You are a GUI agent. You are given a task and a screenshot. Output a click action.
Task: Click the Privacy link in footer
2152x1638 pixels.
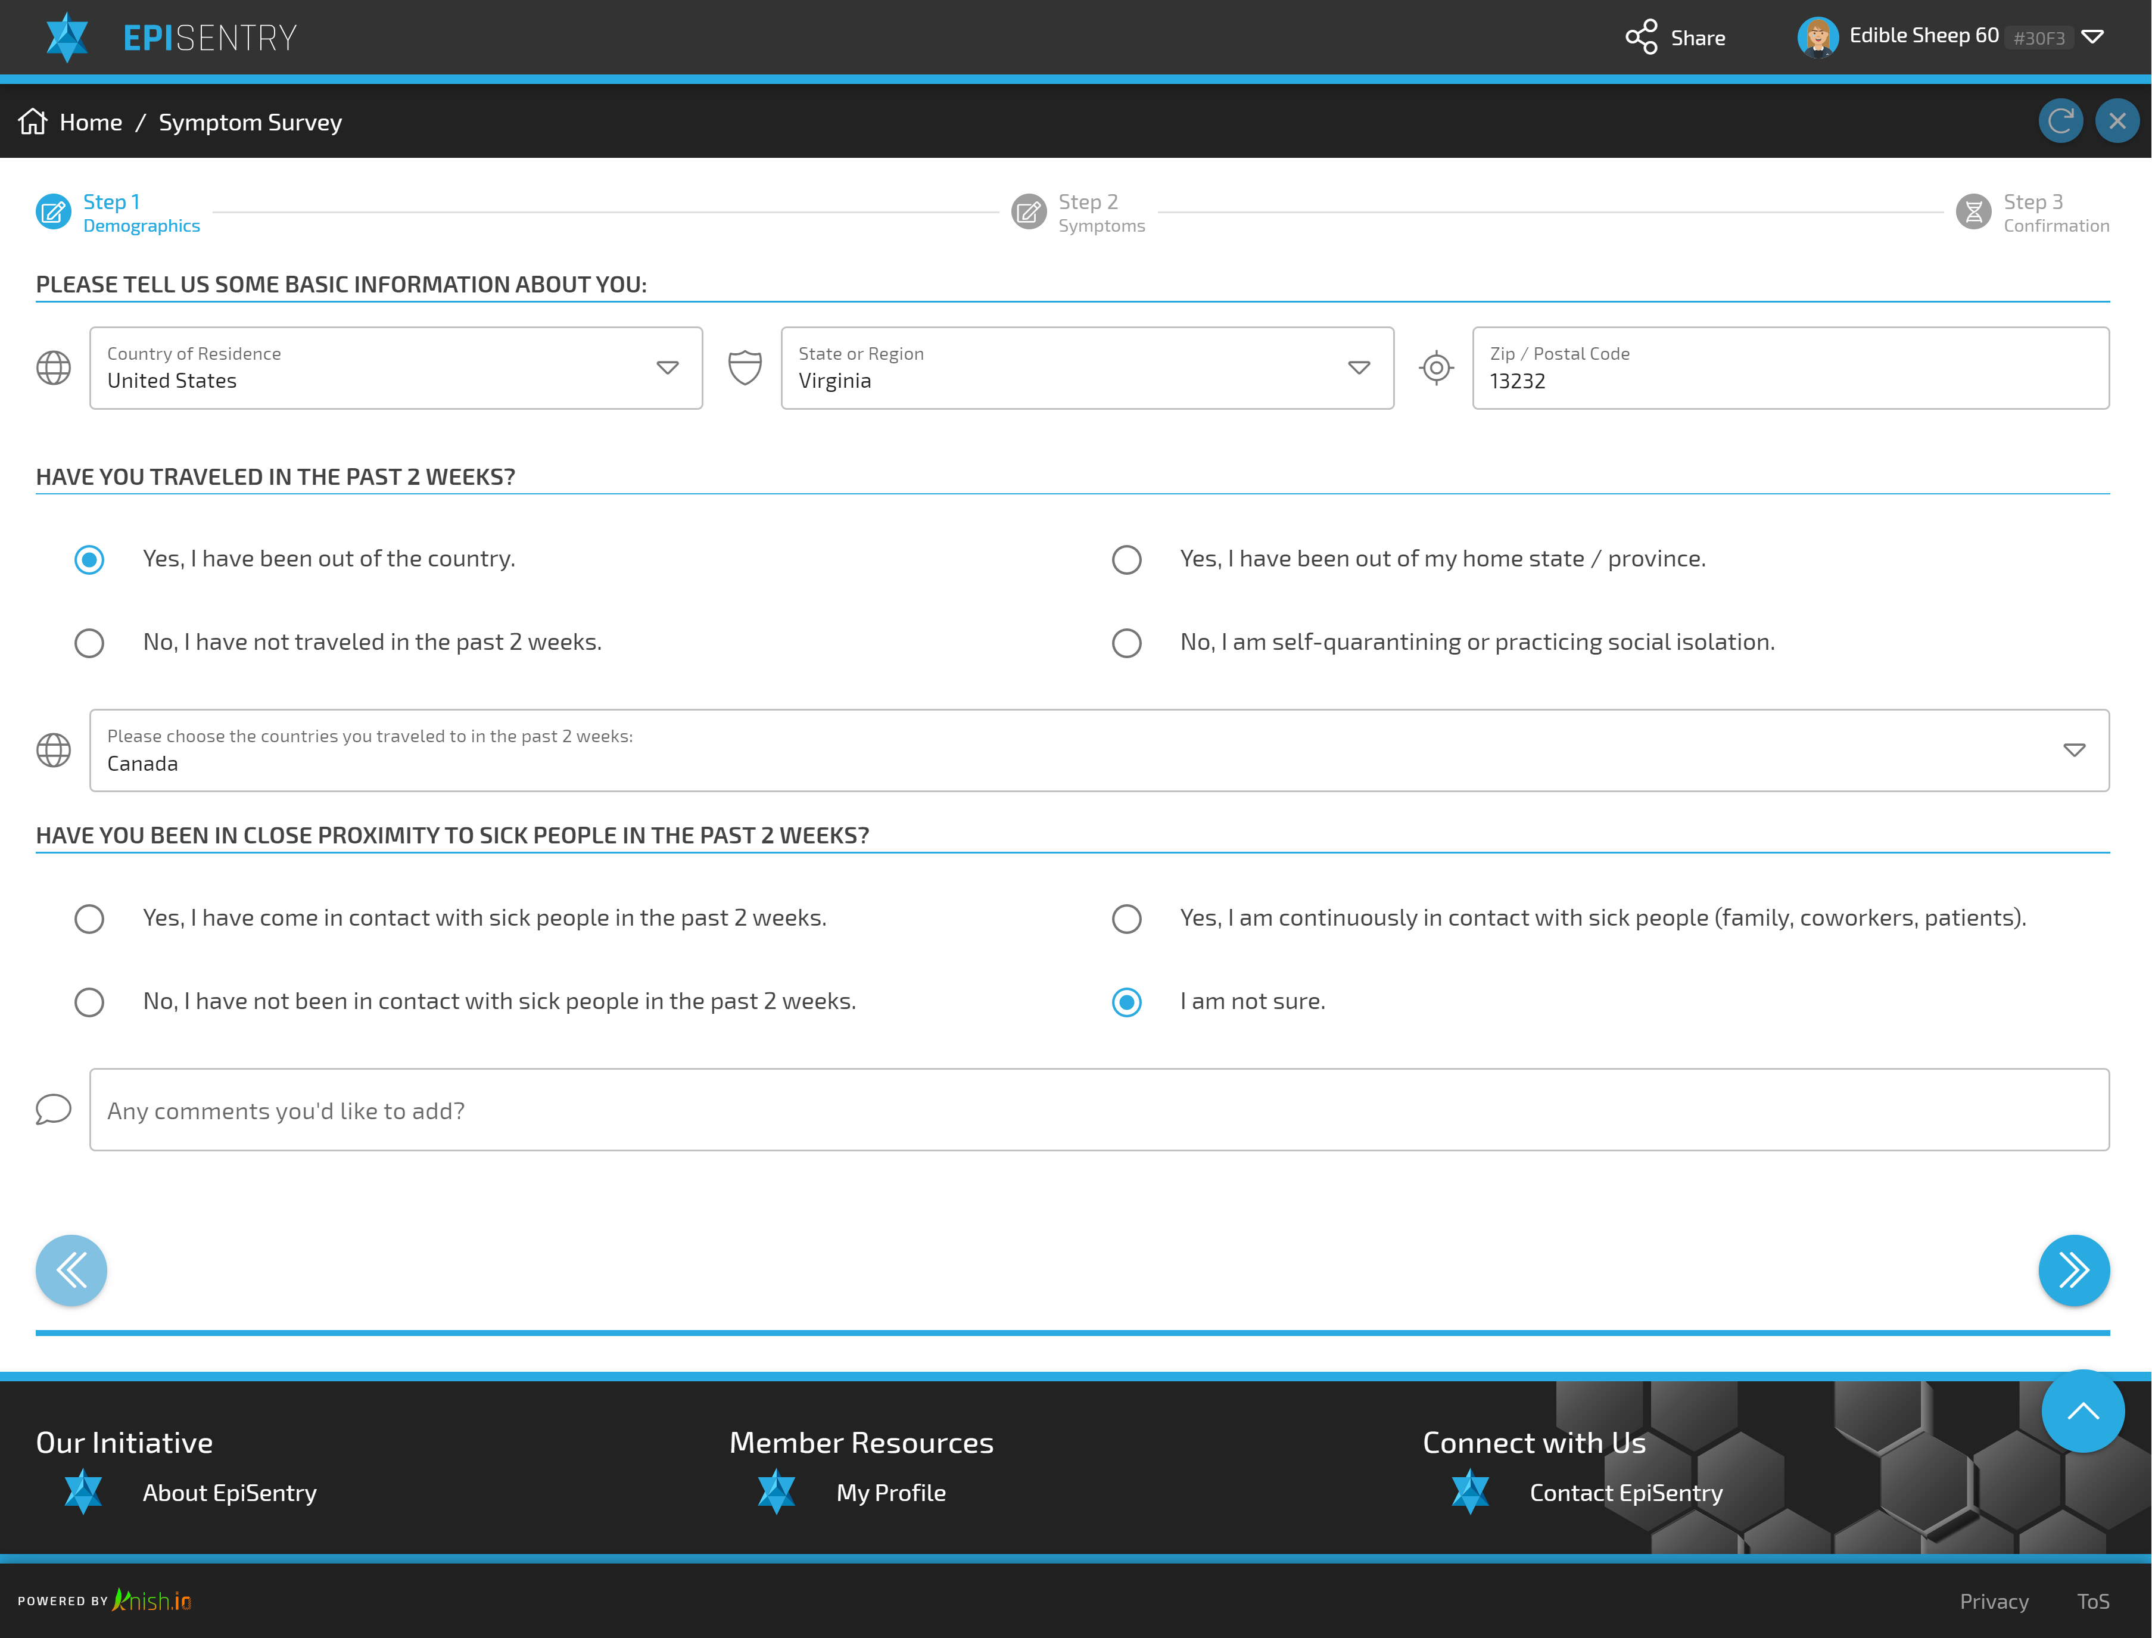tap(1993, 1601)
